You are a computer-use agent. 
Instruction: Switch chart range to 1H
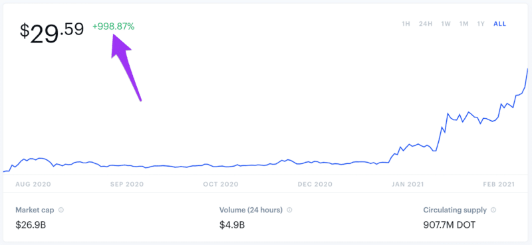click(x=406, y=24)
